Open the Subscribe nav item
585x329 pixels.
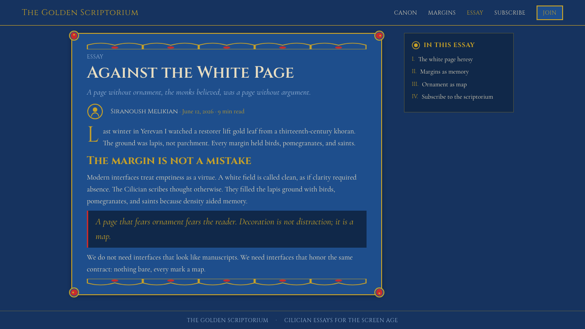pyautogui.click(x=510, y=13)
